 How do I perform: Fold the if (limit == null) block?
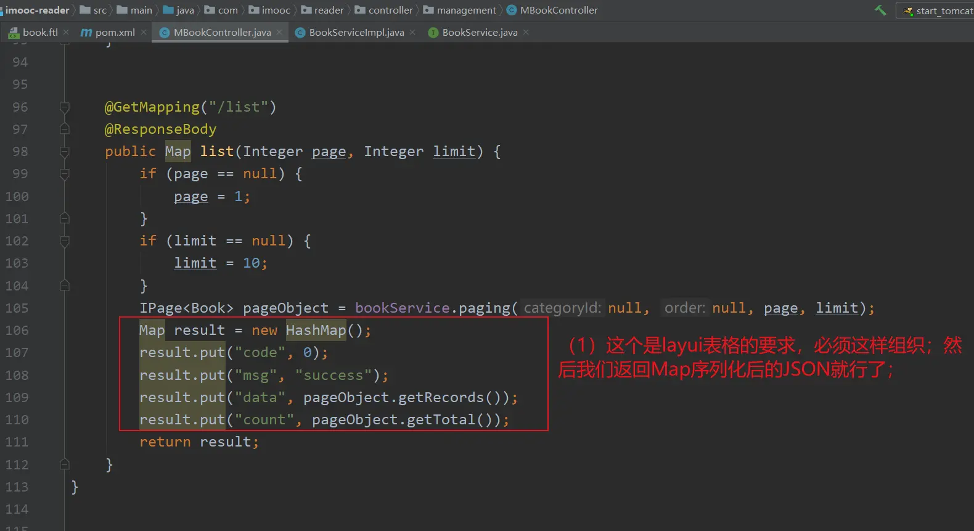pos(65,241)
